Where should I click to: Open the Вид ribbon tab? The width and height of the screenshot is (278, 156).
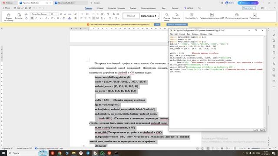click(x=164, y=8)
